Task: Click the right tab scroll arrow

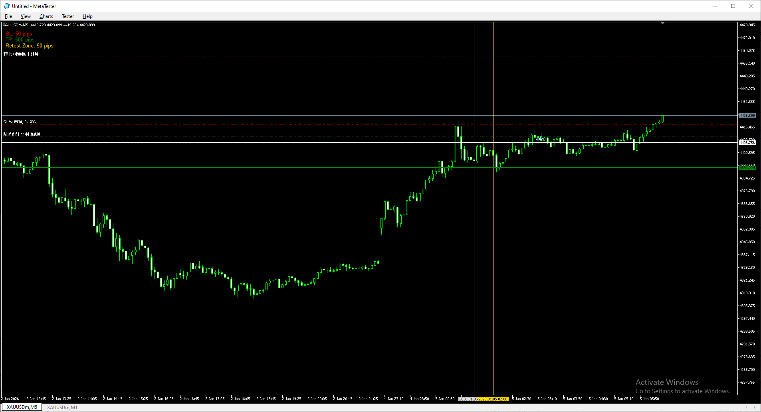Action: (755, 407)
